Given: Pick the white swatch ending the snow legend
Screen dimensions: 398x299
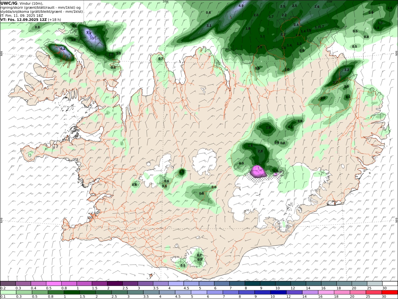Looking at the screenshot, I should coord(390,284).
